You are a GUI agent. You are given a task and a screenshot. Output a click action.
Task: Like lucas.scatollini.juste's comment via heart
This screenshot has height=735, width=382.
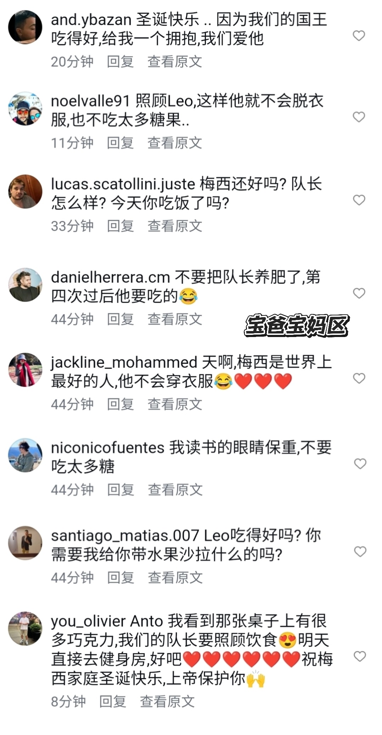point(359,200)
